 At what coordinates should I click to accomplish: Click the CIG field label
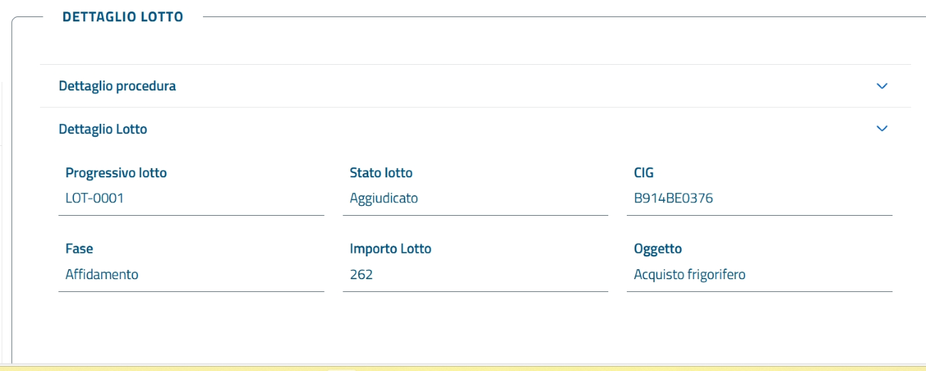click(644, 173)
